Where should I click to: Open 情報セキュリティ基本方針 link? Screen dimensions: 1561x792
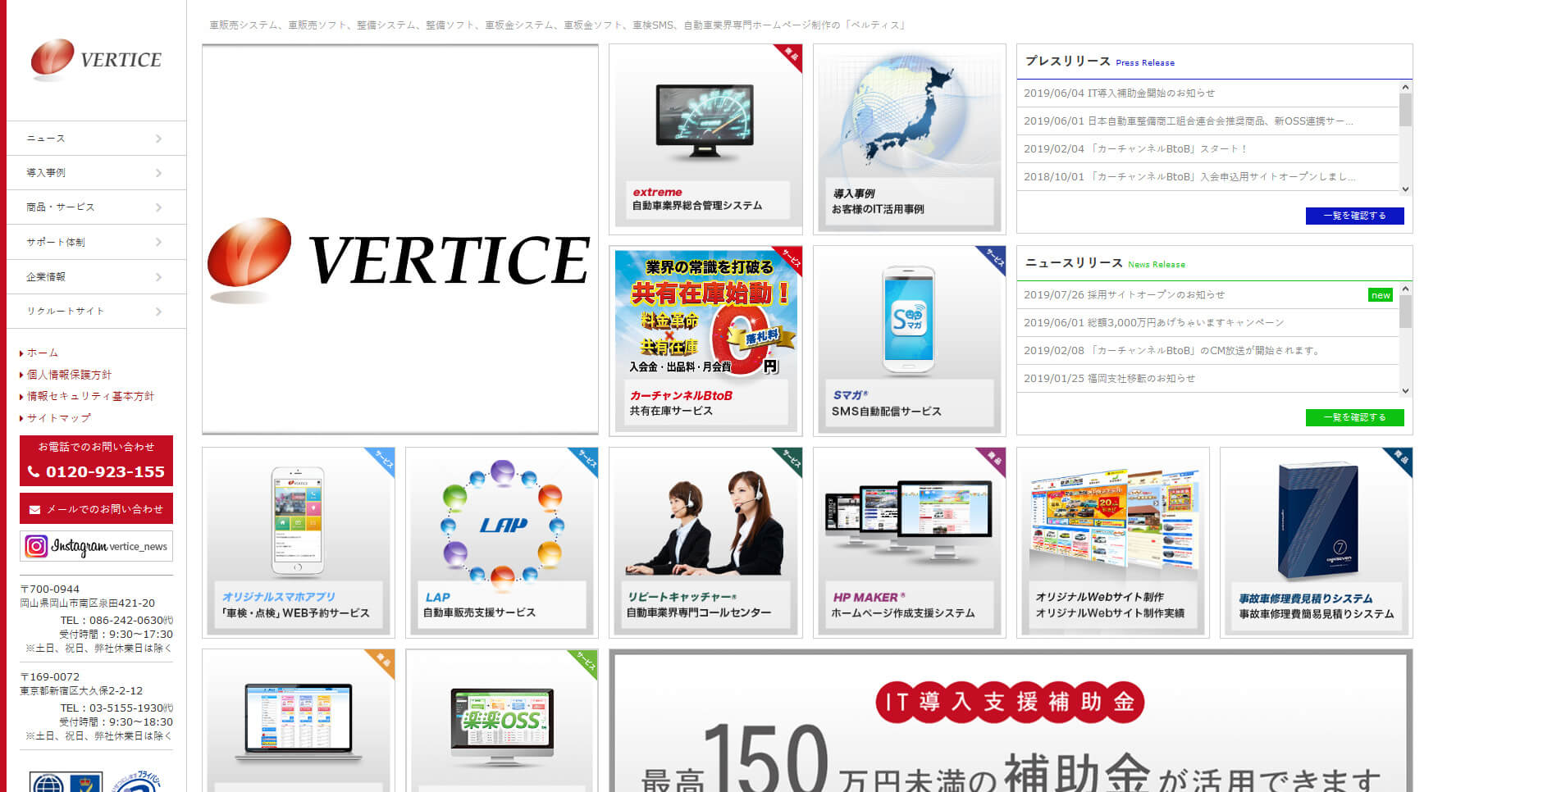click(x=90, y=396)
